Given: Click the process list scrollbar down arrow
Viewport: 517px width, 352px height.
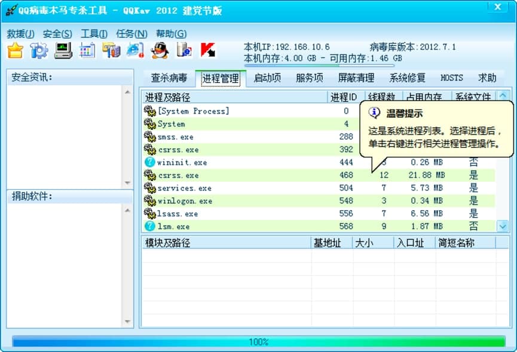Looking at the screenshot, I should coord(503,226).
